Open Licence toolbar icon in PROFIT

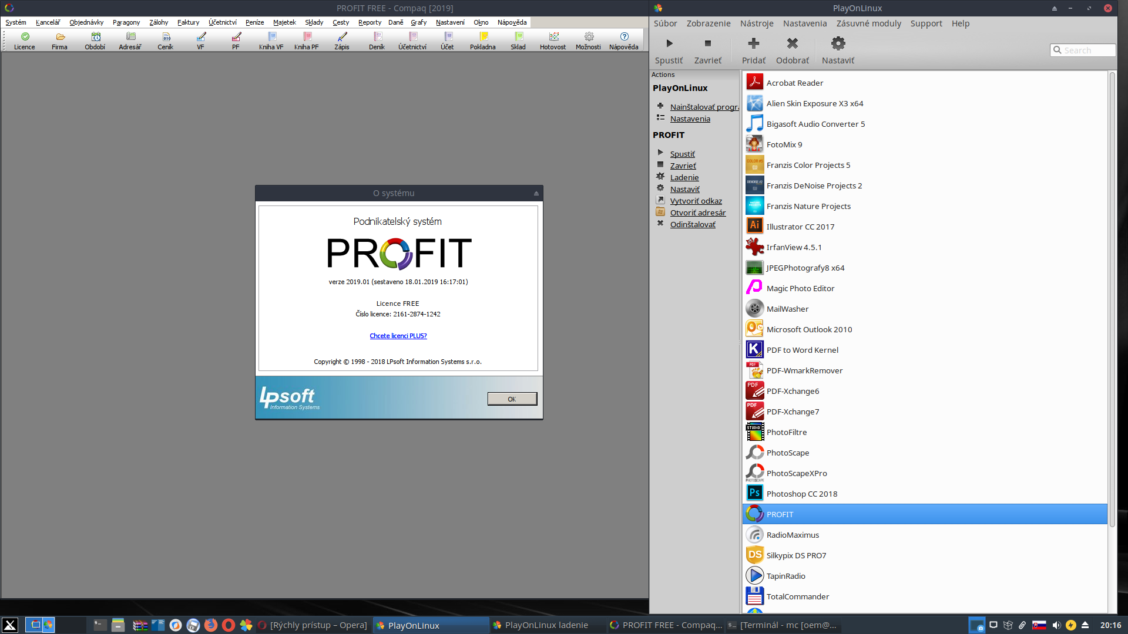click(x=25, y=41)
